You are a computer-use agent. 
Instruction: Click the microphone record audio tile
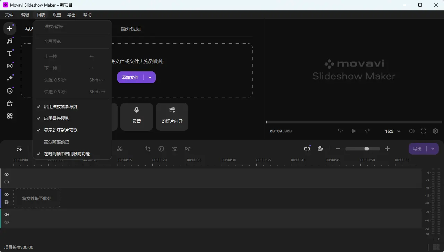tap(137, 116)
